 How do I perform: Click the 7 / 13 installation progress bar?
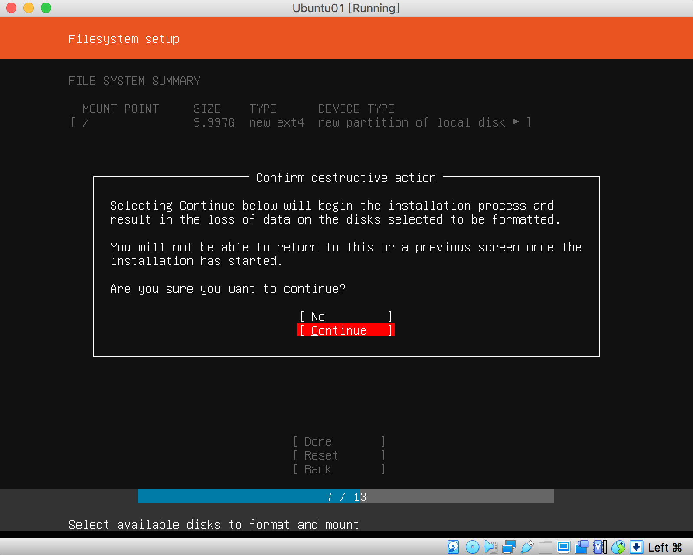346,496
